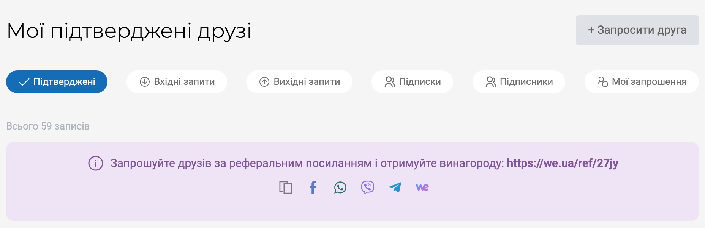Share the referral link via the We icon

422,187
